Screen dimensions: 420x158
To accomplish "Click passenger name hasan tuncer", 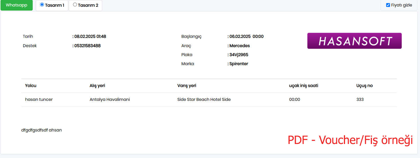I will (x=39, y=99).
